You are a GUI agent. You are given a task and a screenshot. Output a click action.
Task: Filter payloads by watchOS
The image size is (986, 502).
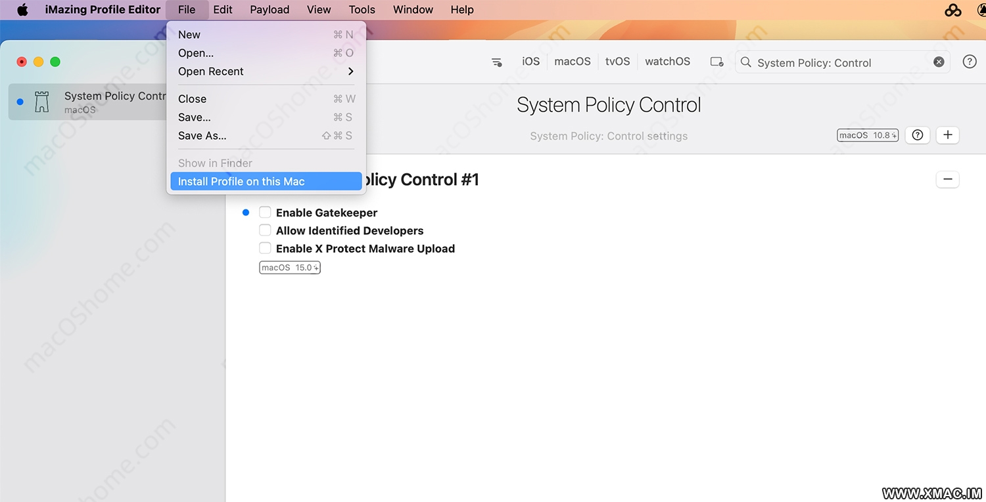point(667,62)
